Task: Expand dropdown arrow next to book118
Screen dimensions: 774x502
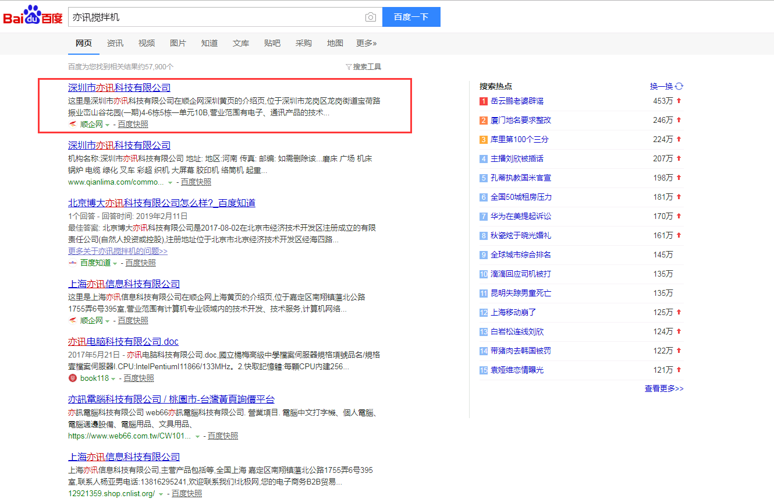Action: click(x=113, y=379)
